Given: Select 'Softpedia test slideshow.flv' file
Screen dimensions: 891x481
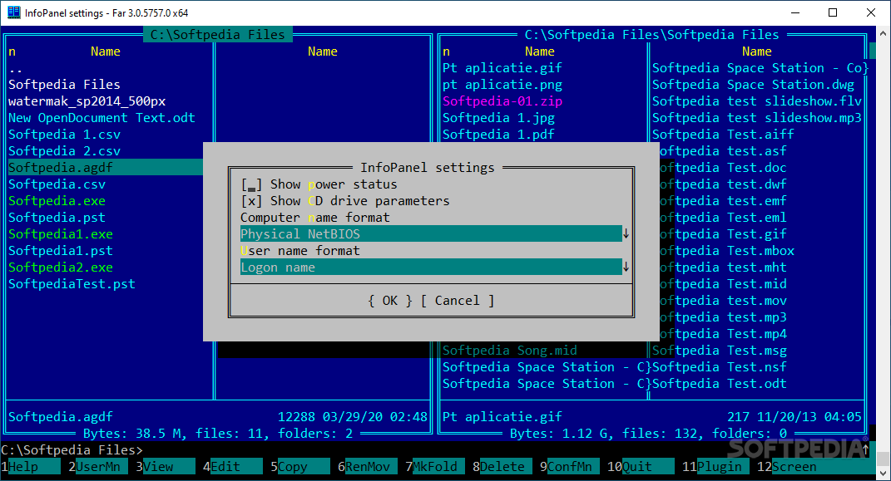Looking at the screenshot, I should pos(757,101).
